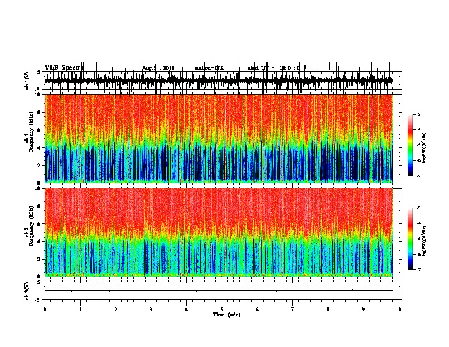The width and height of the screenshot is (449, 347).
Task: Click the 'ch.1(V)' waveform axis label
Action: pyautogui.click(x=27, y=81)
